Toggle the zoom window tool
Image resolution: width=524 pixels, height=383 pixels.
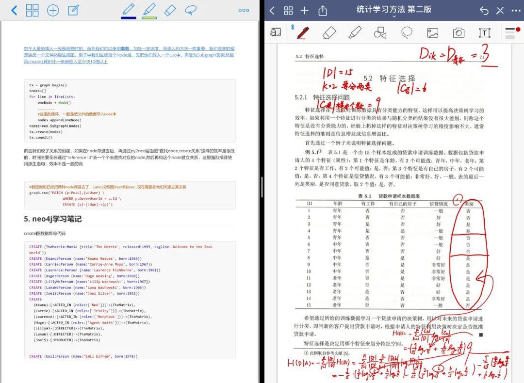coord(276,32)
